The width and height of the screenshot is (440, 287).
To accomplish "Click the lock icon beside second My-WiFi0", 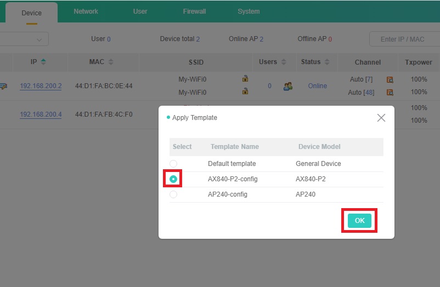I will coord(245,92).
